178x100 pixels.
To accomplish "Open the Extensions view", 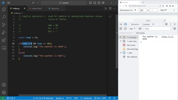I will point(4,40).
